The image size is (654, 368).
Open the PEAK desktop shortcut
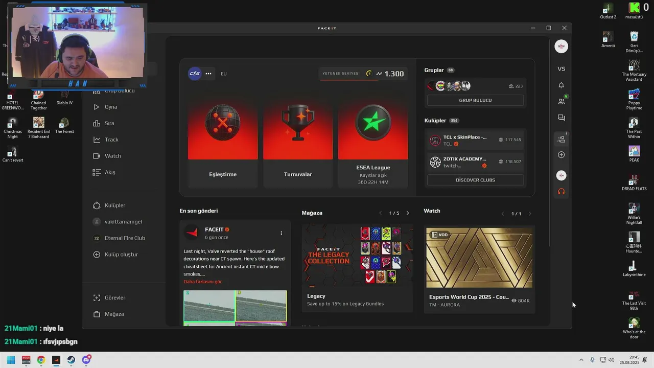click(x=634, y=154)
